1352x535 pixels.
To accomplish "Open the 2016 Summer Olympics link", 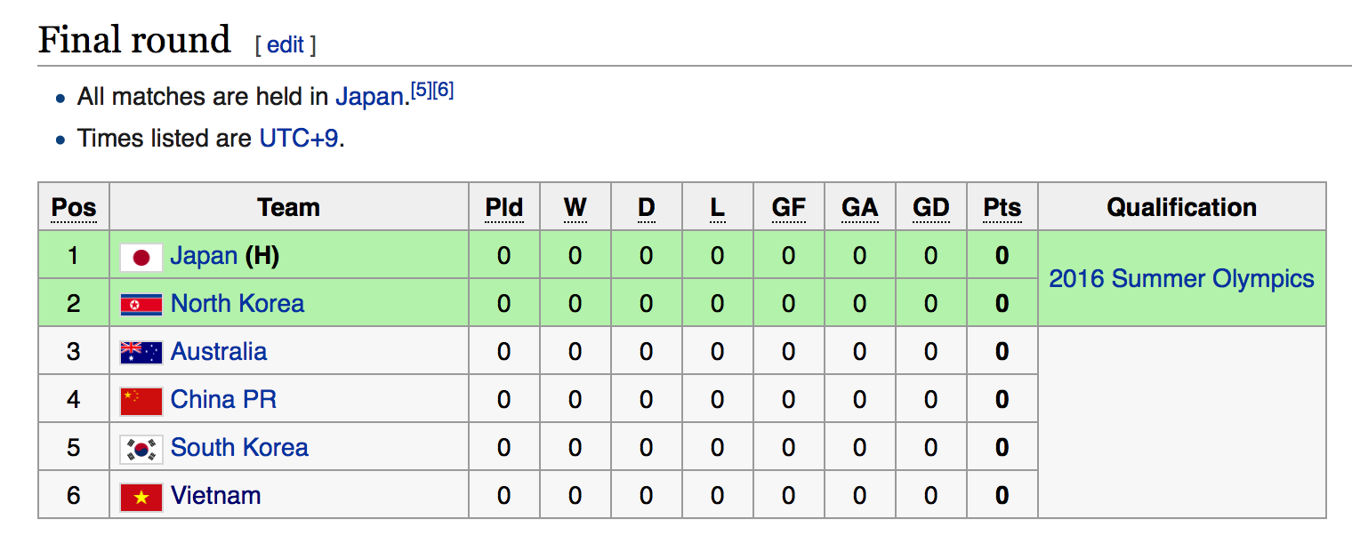I will [x=1181, y=279].
